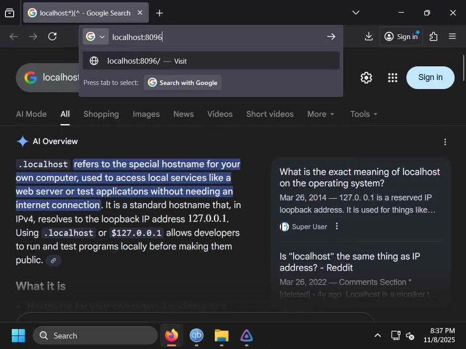Open Super User source three-dot menu
This screenshot has width=466, height=349.
337,226
